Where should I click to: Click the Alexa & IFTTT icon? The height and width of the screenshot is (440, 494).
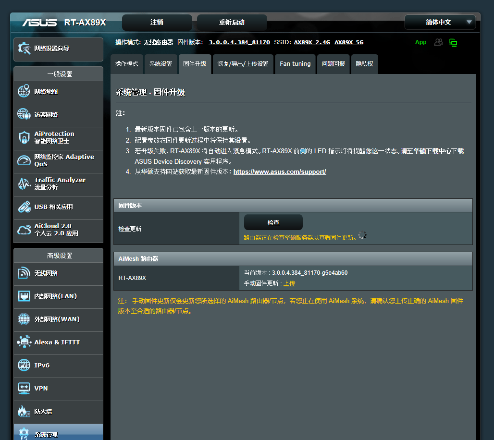point(24,342)
